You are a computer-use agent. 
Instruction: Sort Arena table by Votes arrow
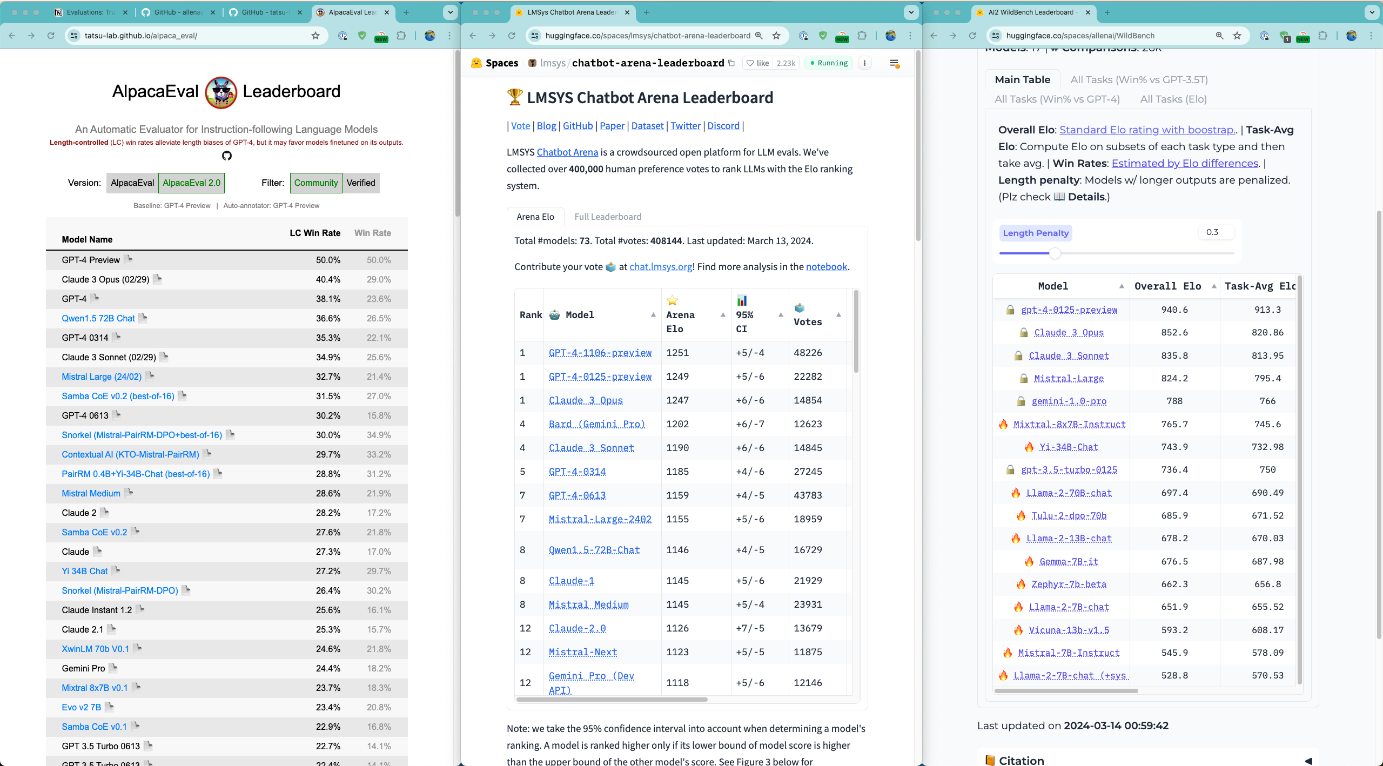coord(838,314)
